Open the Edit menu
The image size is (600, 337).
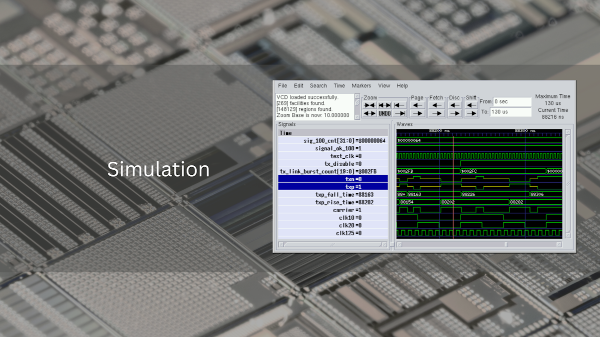[x=298, y=86]
